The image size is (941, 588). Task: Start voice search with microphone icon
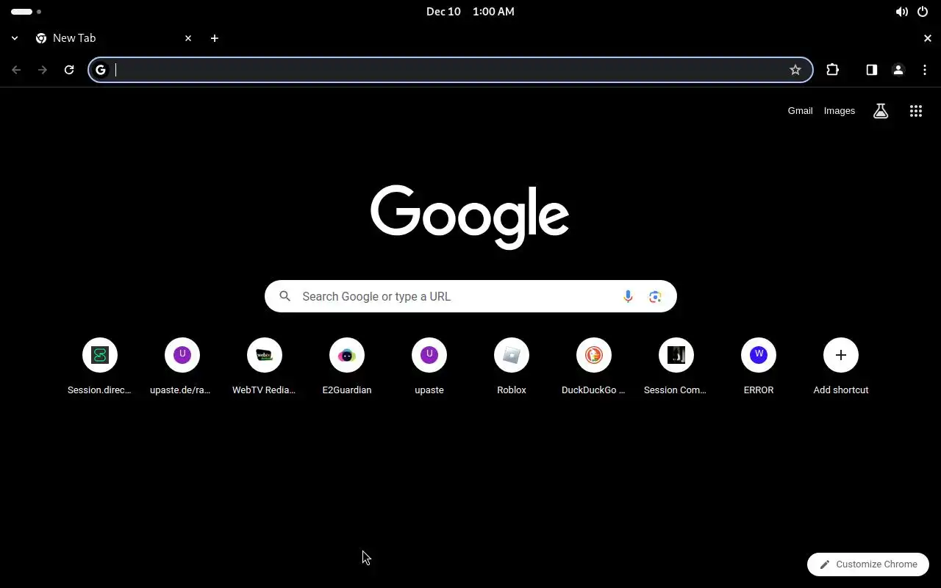tap(628, 296)
